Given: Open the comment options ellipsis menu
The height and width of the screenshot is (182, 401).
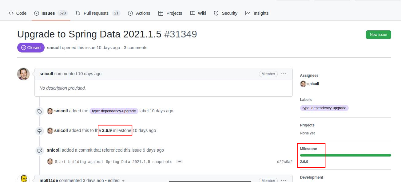Looking at the screenshot, I should 284,74.
